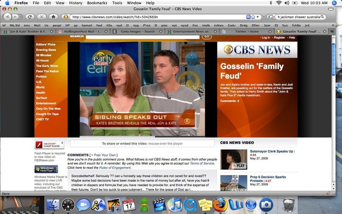Click the search magnifier in Google box
Viewport: 342px width, 214px height.
point(323,17)
